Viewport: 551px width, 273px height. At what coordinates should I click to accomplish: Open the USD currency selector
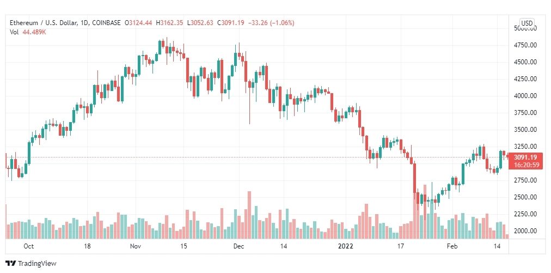coord(526,23)
